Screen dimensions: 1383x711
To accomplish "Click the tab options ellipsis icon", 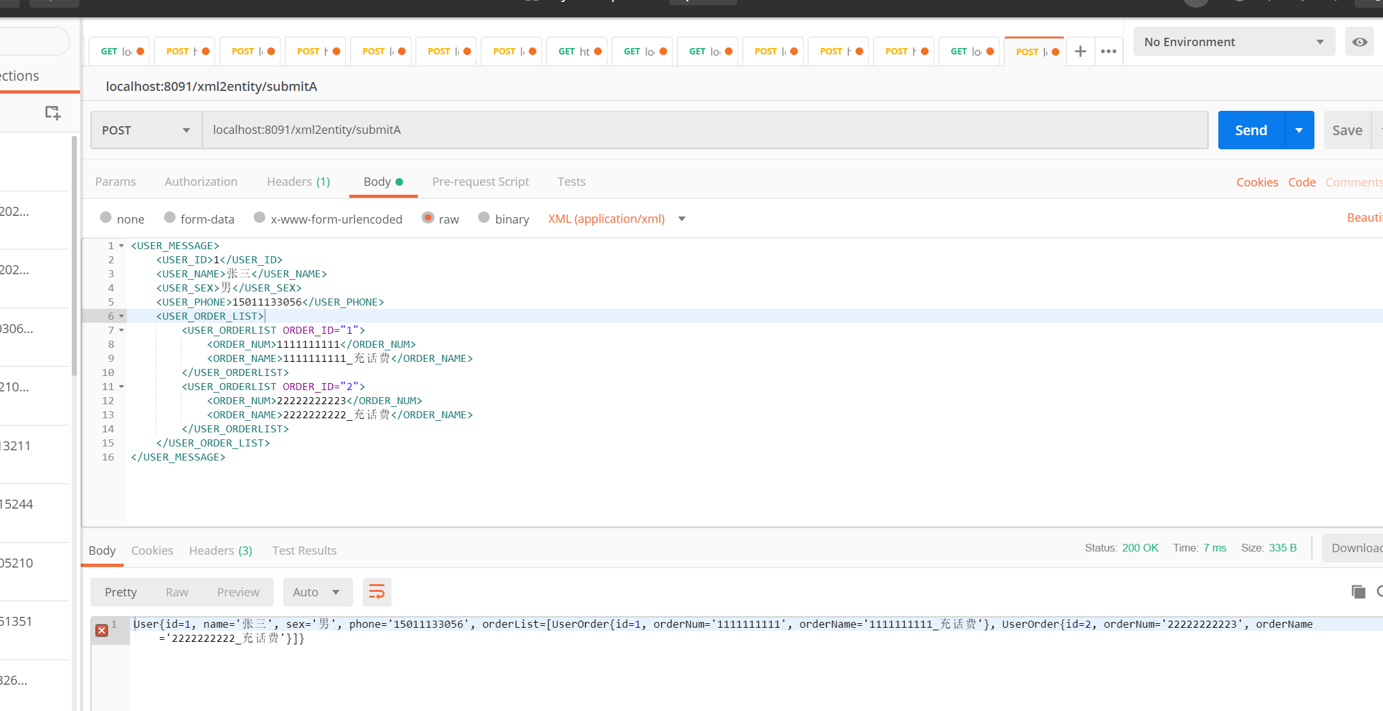I will point(1109,51).
